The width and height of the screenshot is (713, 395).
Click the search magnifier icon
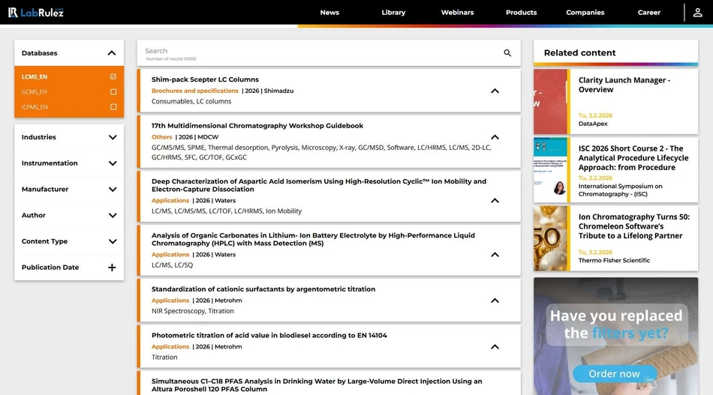(x=507, y=53)
